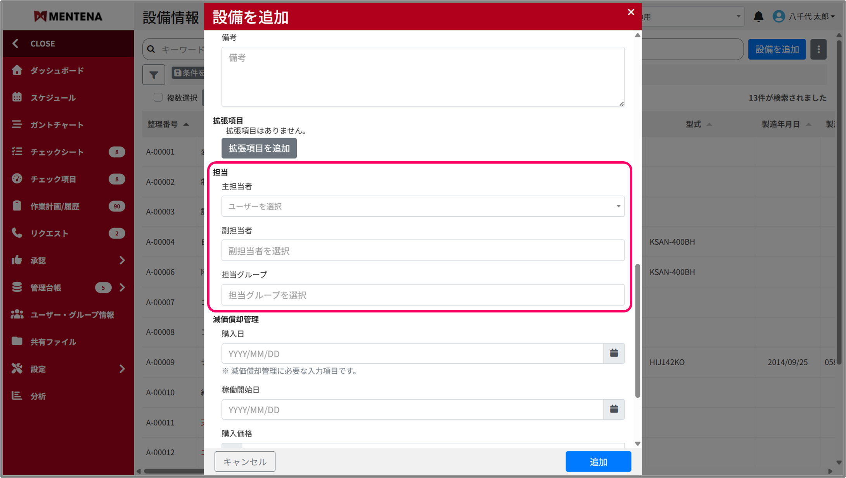Click the filter funnel icon
846x478 pixels.
click(x=154, y=74)
